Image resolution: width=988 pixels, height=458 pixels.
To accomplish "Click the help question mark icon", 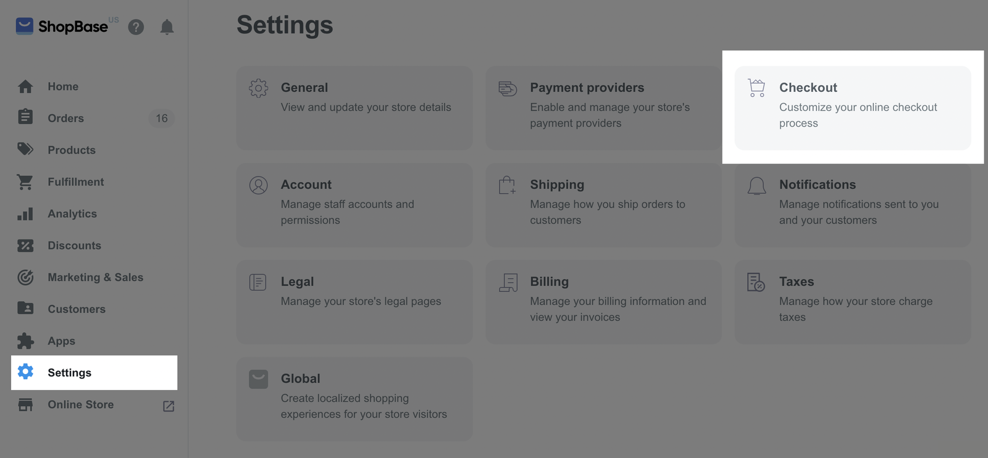I will pos(136,27).
